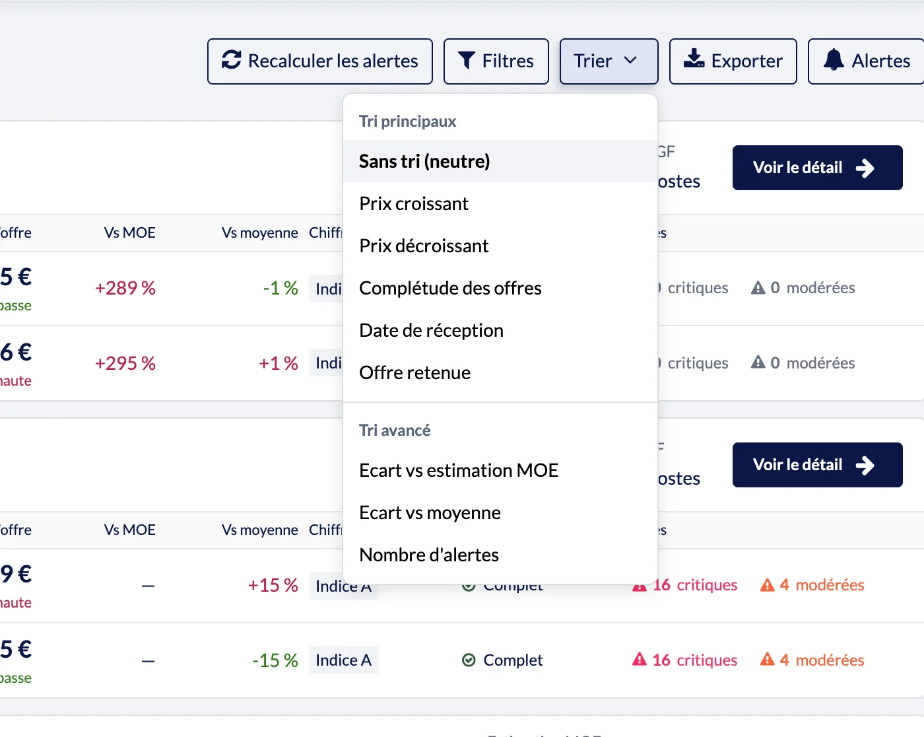Click red critical icon in the -15 % row

point(640,660)
